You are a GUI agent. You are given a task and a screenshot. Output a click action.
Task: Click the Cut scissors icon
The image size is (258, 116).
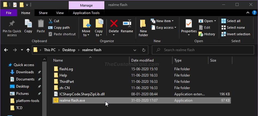pyautogui.click(x=51, y=21)
